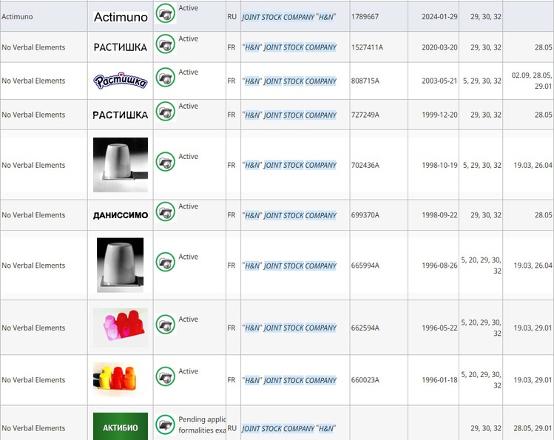554x440 pixels.
Task: Click Nice classes '5, 29, 30, 32' in the 702436A row
Action: pos(482,165)
